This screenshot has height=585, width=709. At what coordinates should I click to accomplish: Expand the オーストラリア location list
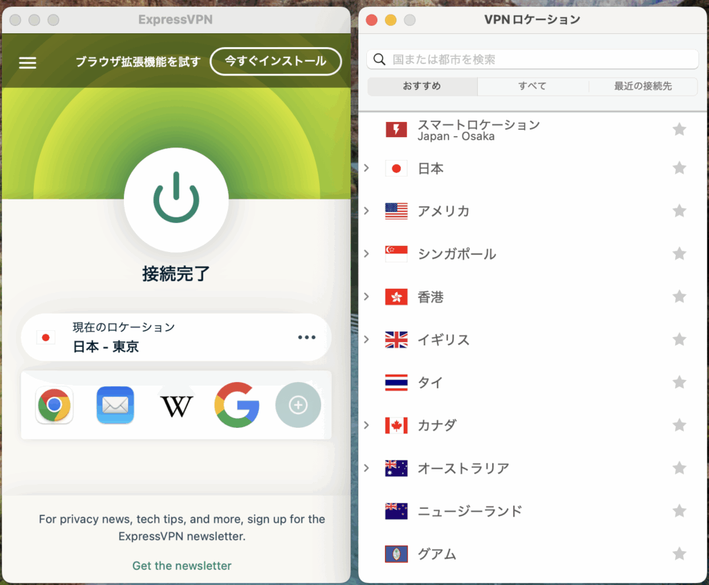367,468
